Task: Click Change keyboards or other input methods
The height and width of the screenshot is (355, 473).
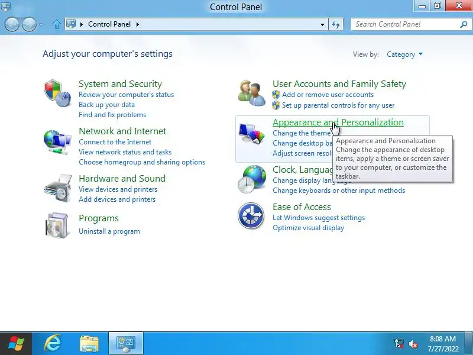Action: pyautogui.click(x=339, y=191)
